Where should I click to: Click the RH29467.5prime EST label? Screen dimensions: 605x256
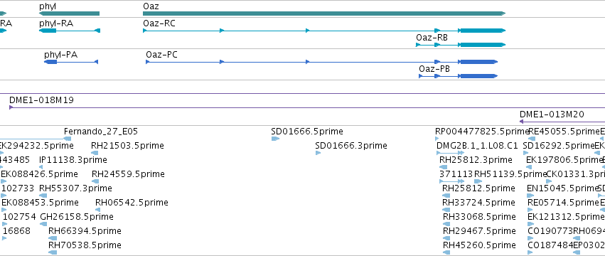point(479,231)
